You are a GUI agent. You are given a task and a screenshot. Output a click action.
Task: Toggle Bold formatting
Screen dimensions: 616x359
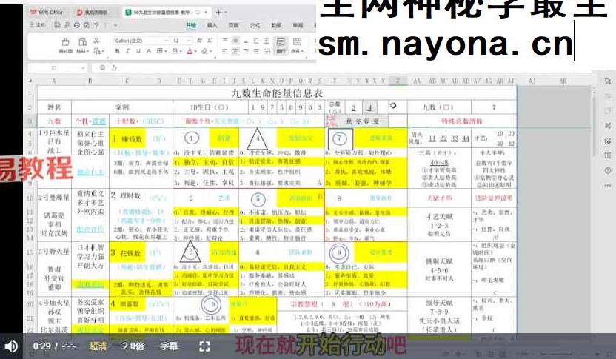tap(118, 51)
